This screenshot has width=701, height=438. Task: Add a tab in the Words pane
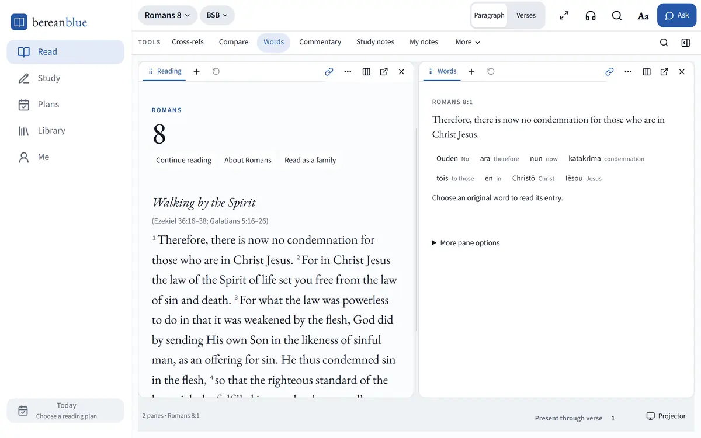point(471,72)
